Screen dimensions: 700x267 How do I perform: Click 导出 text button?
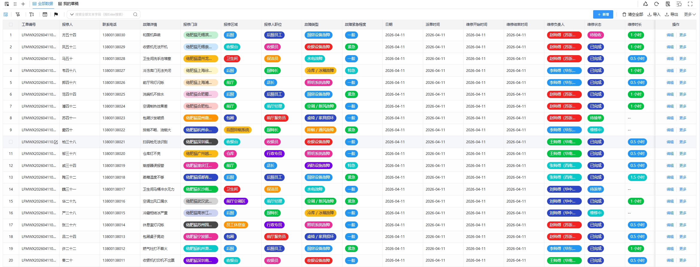pyautogui.click(x=674, y=14)
